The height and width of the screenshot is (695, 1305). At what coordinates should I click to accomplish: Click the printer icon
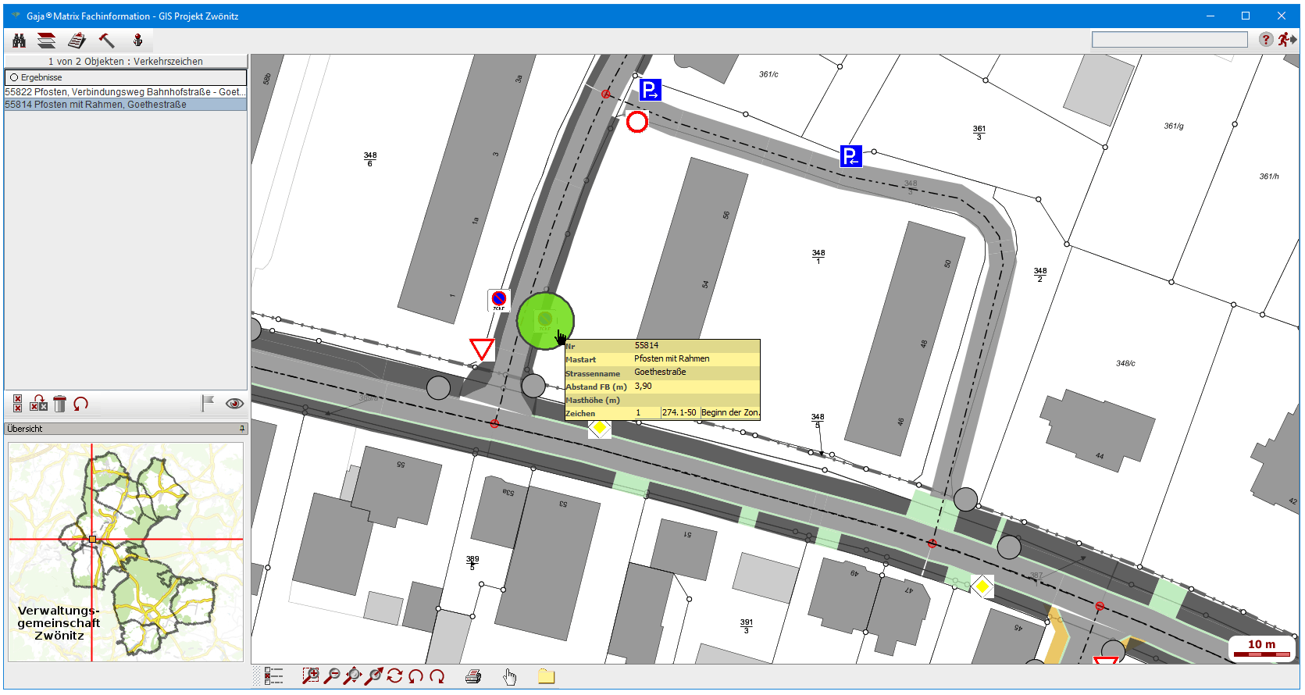(x=473, y=677)
